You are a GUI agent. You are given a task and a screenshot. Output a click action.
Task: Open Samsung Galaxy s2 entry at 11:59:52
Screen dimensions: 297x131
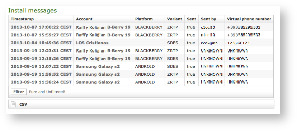(98, 74)
